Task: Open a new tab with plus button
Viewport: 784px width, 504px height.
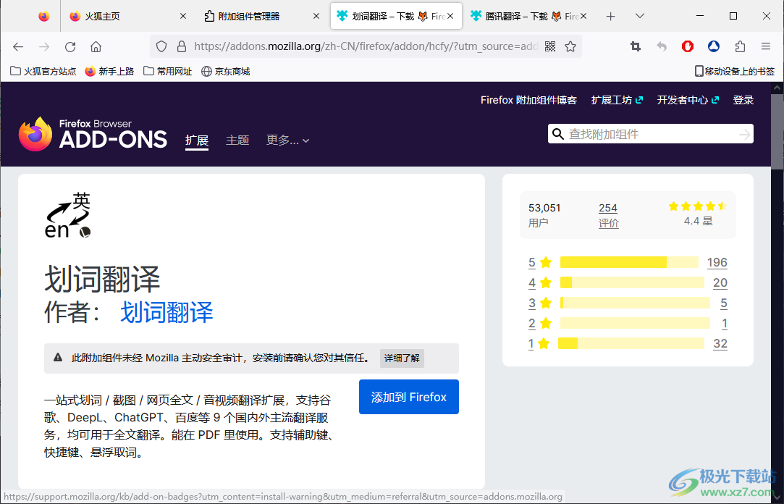Action: pos(610,17)
